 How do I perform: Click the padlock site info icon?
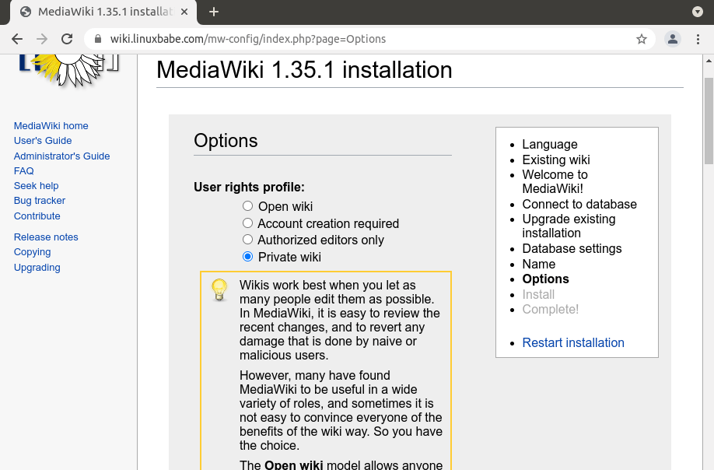98,39
